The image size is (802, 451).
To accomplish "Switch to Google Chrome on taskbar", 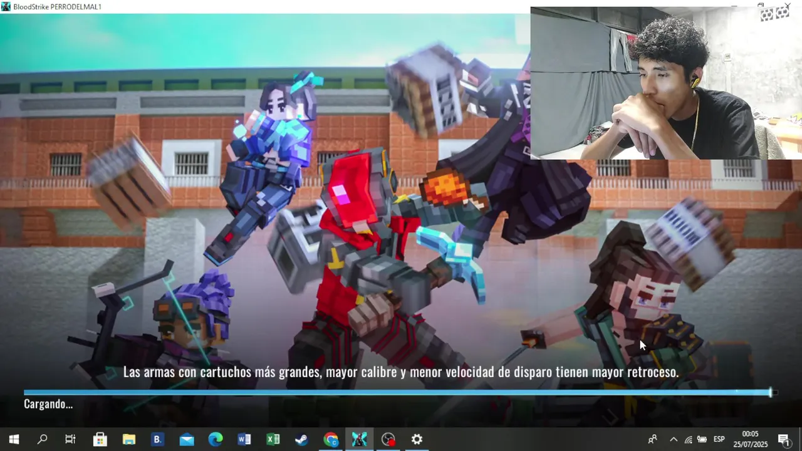I will click(330, 440).
